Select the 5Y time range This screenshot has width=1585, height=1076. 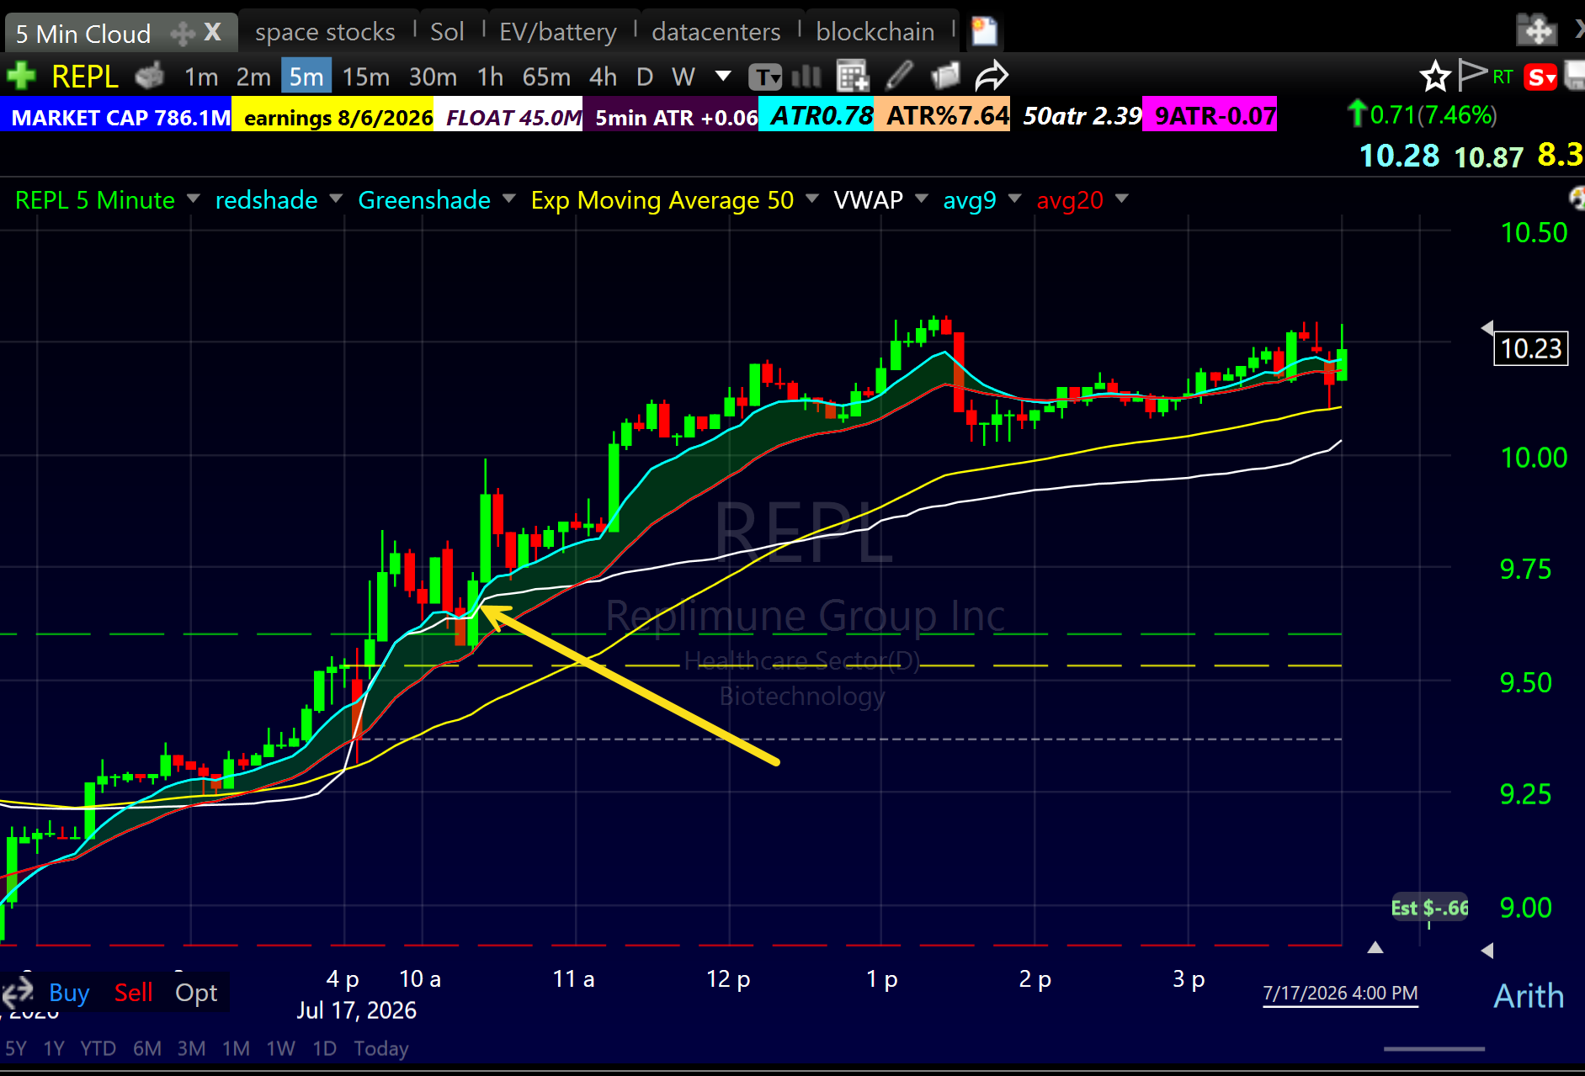(x=16, y=1048)
